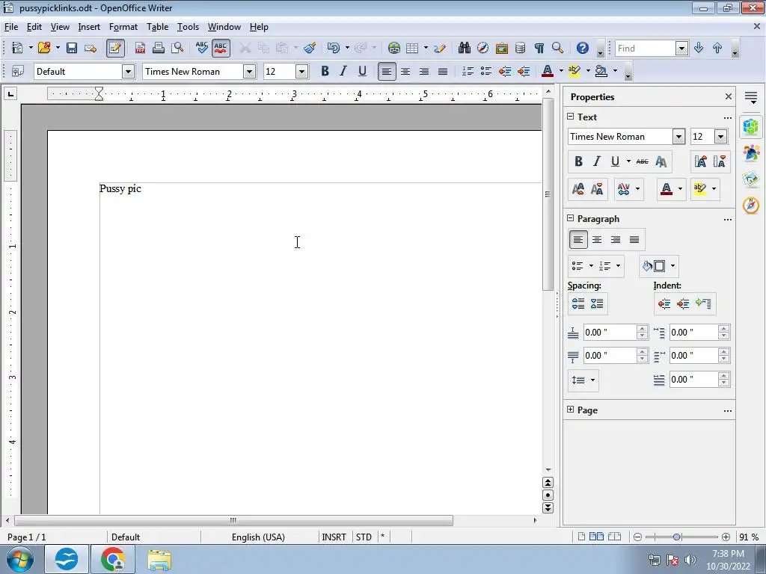Apply Background Color swatch in toolbar

601,71
